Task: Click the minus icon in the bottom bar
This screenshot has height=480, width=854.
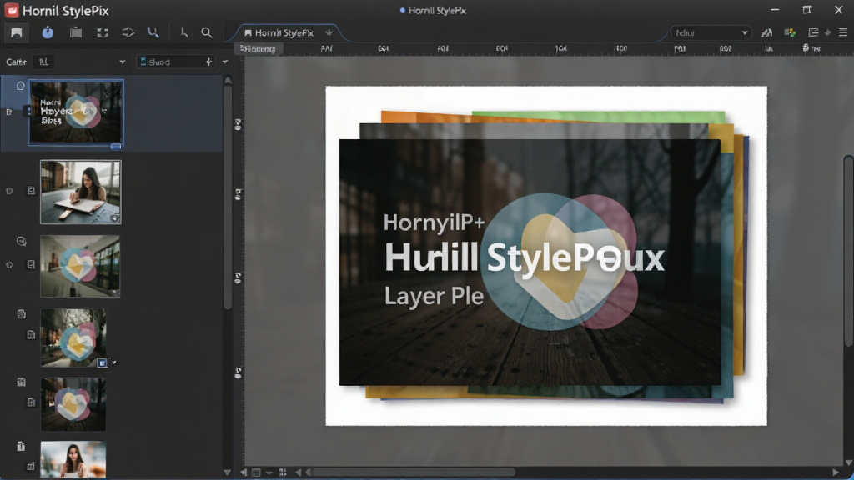Action: 269,472
